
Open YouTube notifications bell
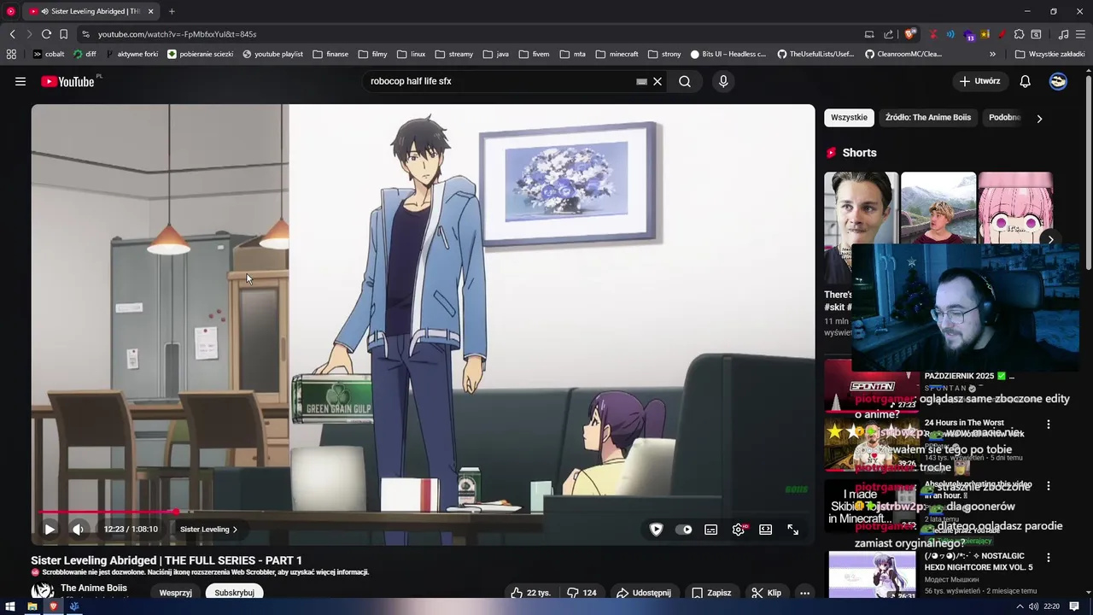click(x=1025, y=81)
